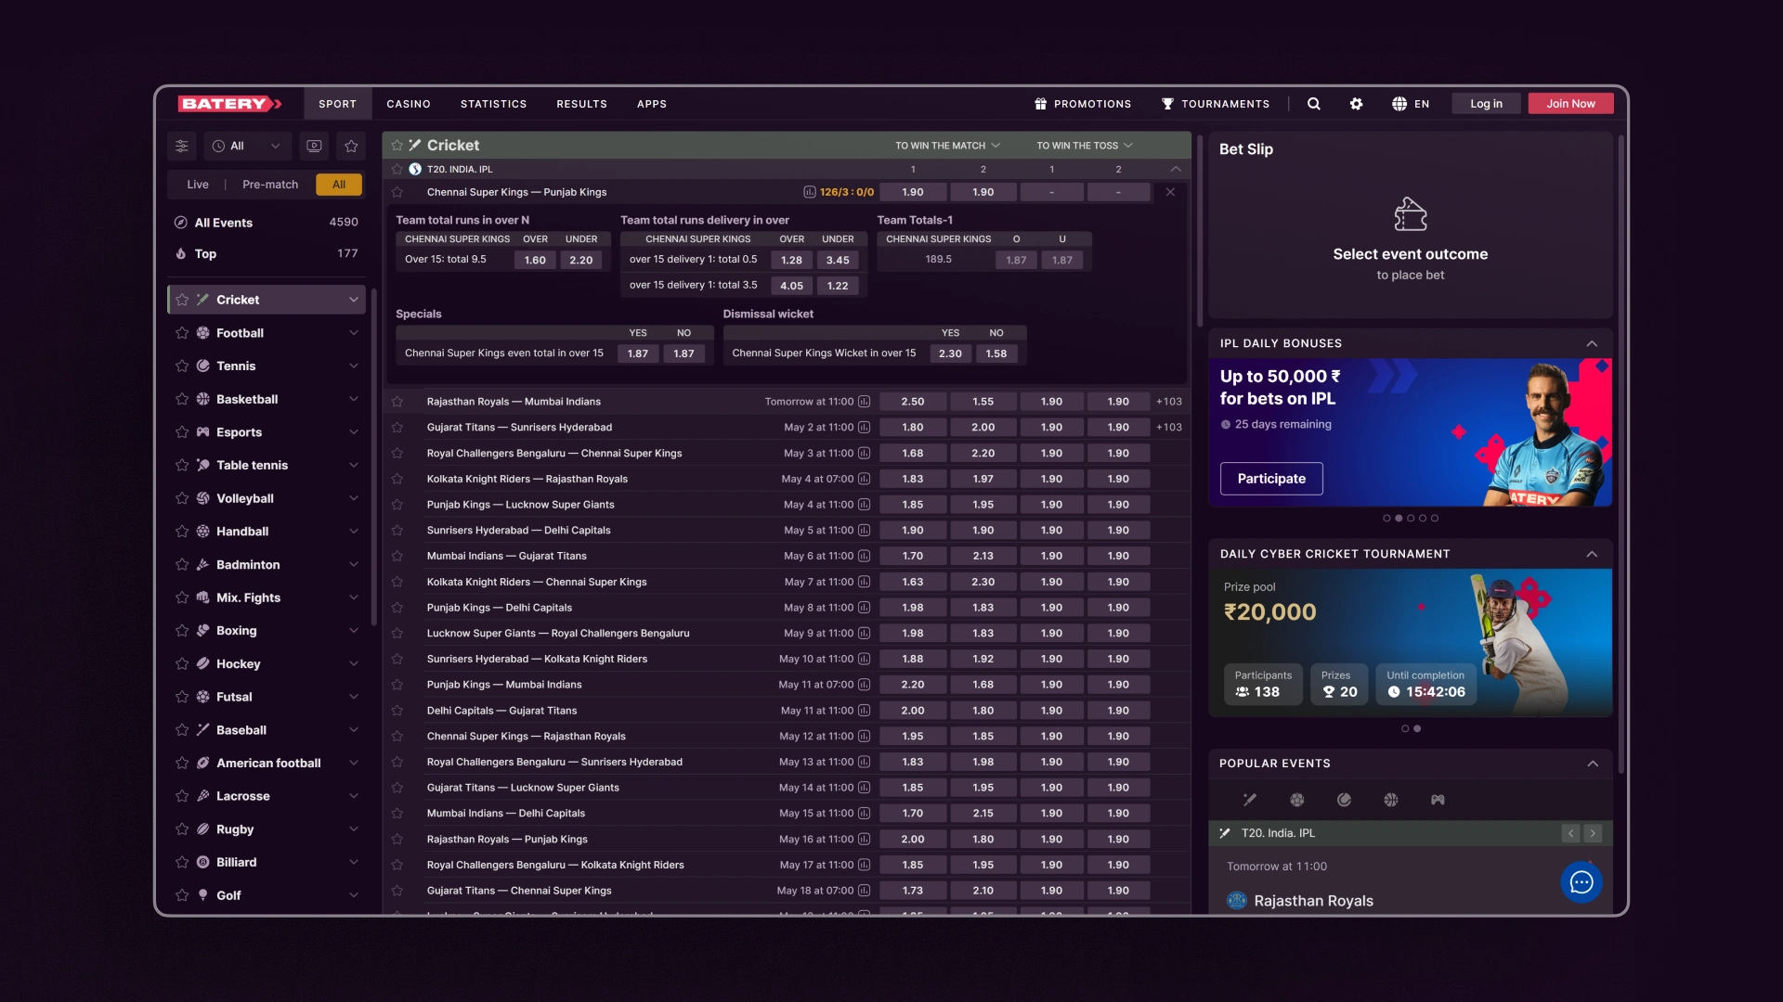The width and height of the screenshot is (1783, 1002).
Task: Click the Boxing glove icon in sidebar
Action: point(203,631)
